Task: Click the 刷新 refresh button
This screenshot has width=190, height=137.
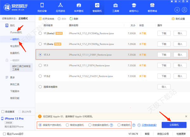Action: click(x=74, y=19)
